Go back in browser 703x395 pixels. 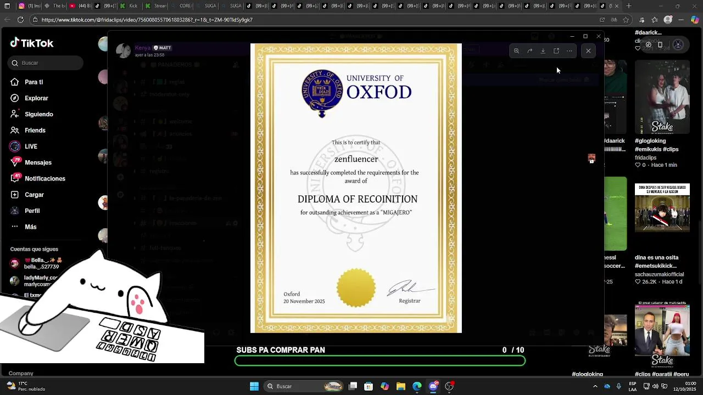pyautogui.click(x=7, y=20)
